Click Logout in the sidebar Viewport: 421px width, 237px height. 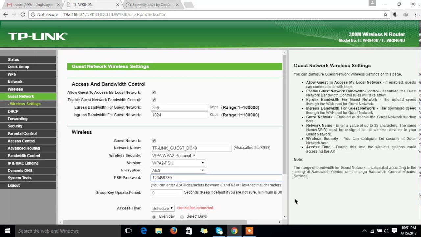[28, 185]
